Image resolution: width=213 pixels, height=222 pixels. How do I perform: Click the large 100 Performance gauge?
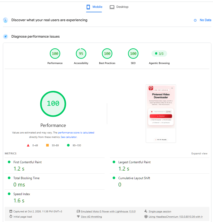53,104
